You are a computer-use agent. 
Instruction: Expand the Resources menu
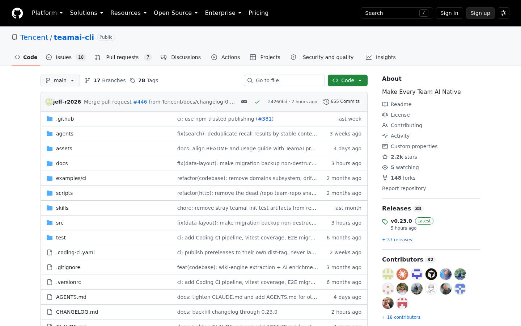pos(128,13)
